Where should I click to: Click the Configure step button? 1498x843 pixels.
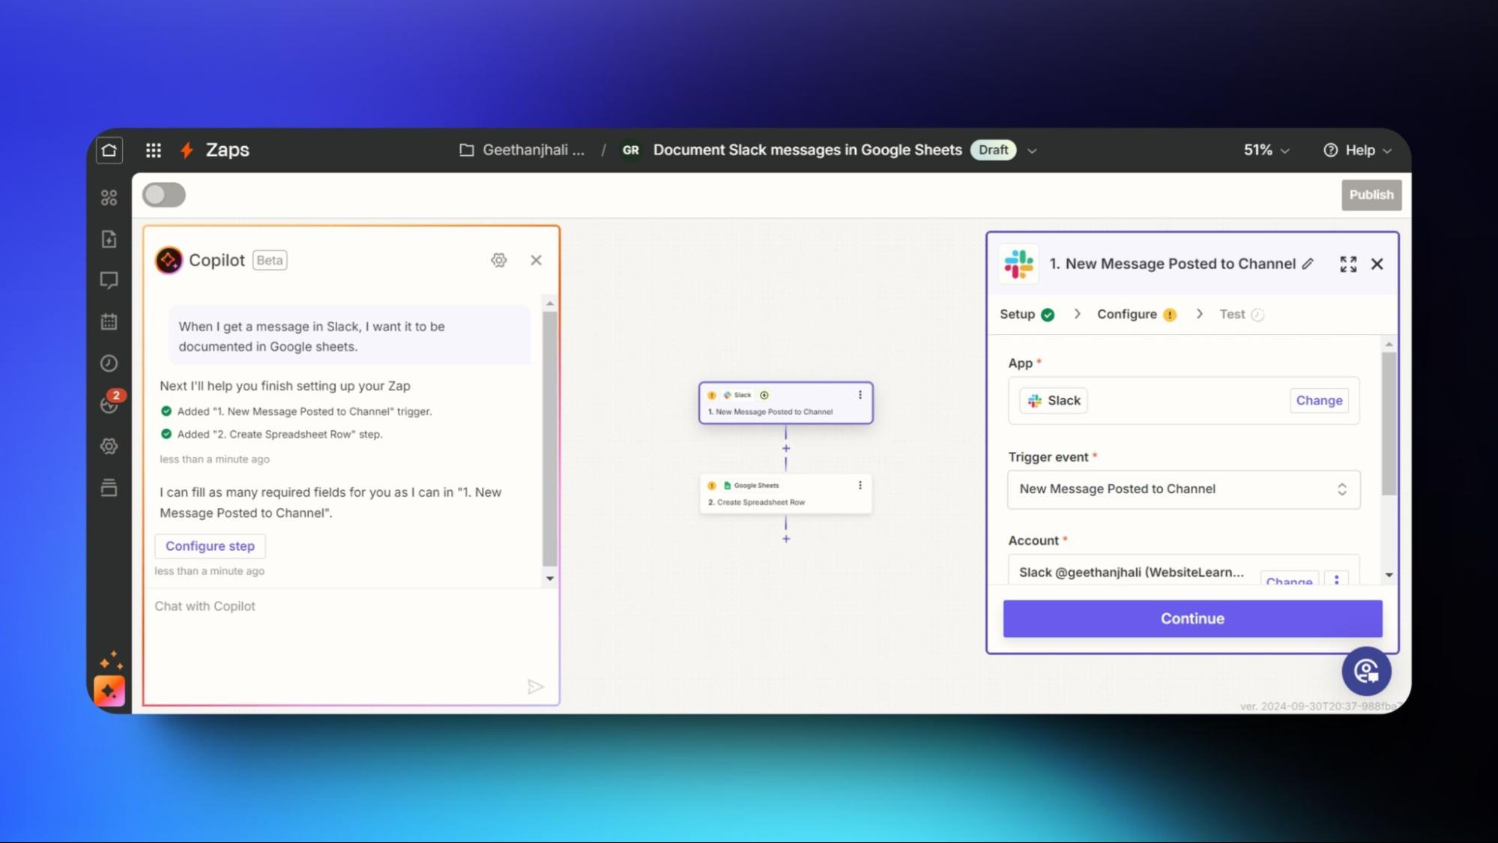tap(210, 546)
